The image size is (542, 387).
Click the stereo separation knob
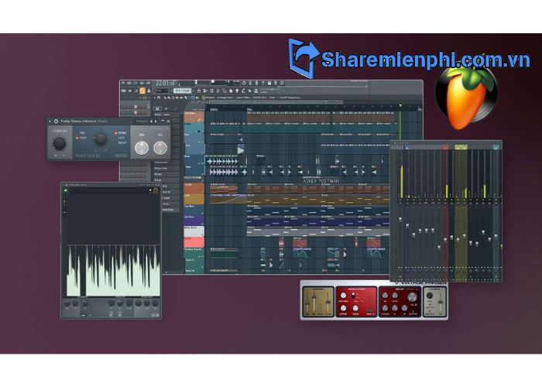coord(60,143)
